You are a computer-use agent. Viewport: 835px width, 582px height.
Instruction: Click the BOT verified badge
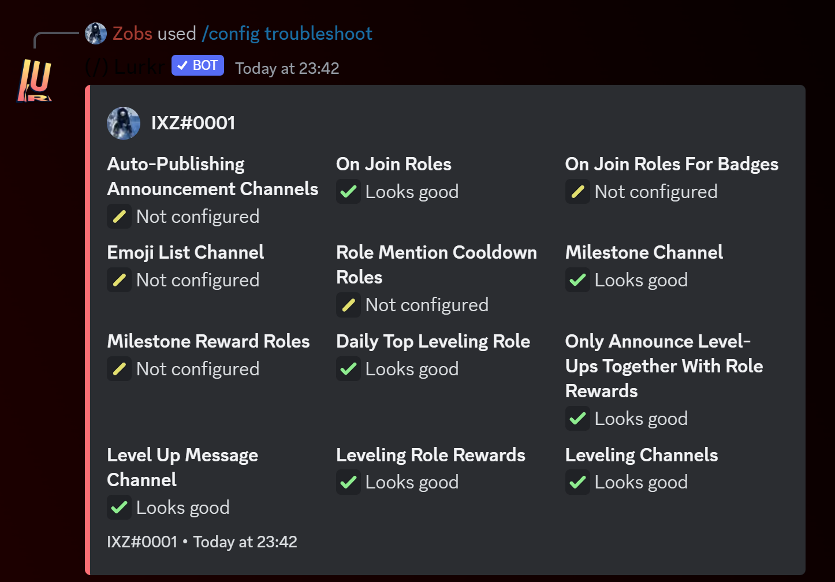coord(197,66)
